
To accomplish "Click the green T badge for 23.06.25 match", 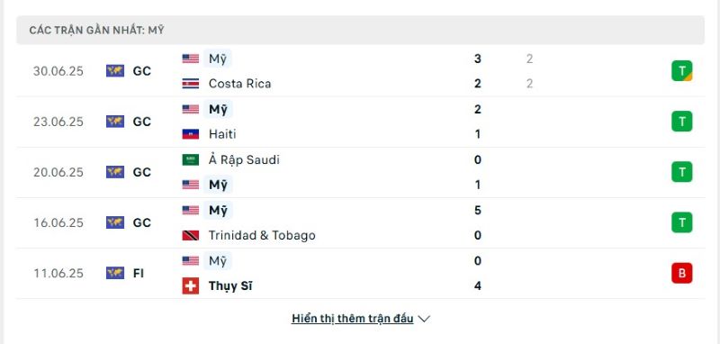I will click(682, 122).
